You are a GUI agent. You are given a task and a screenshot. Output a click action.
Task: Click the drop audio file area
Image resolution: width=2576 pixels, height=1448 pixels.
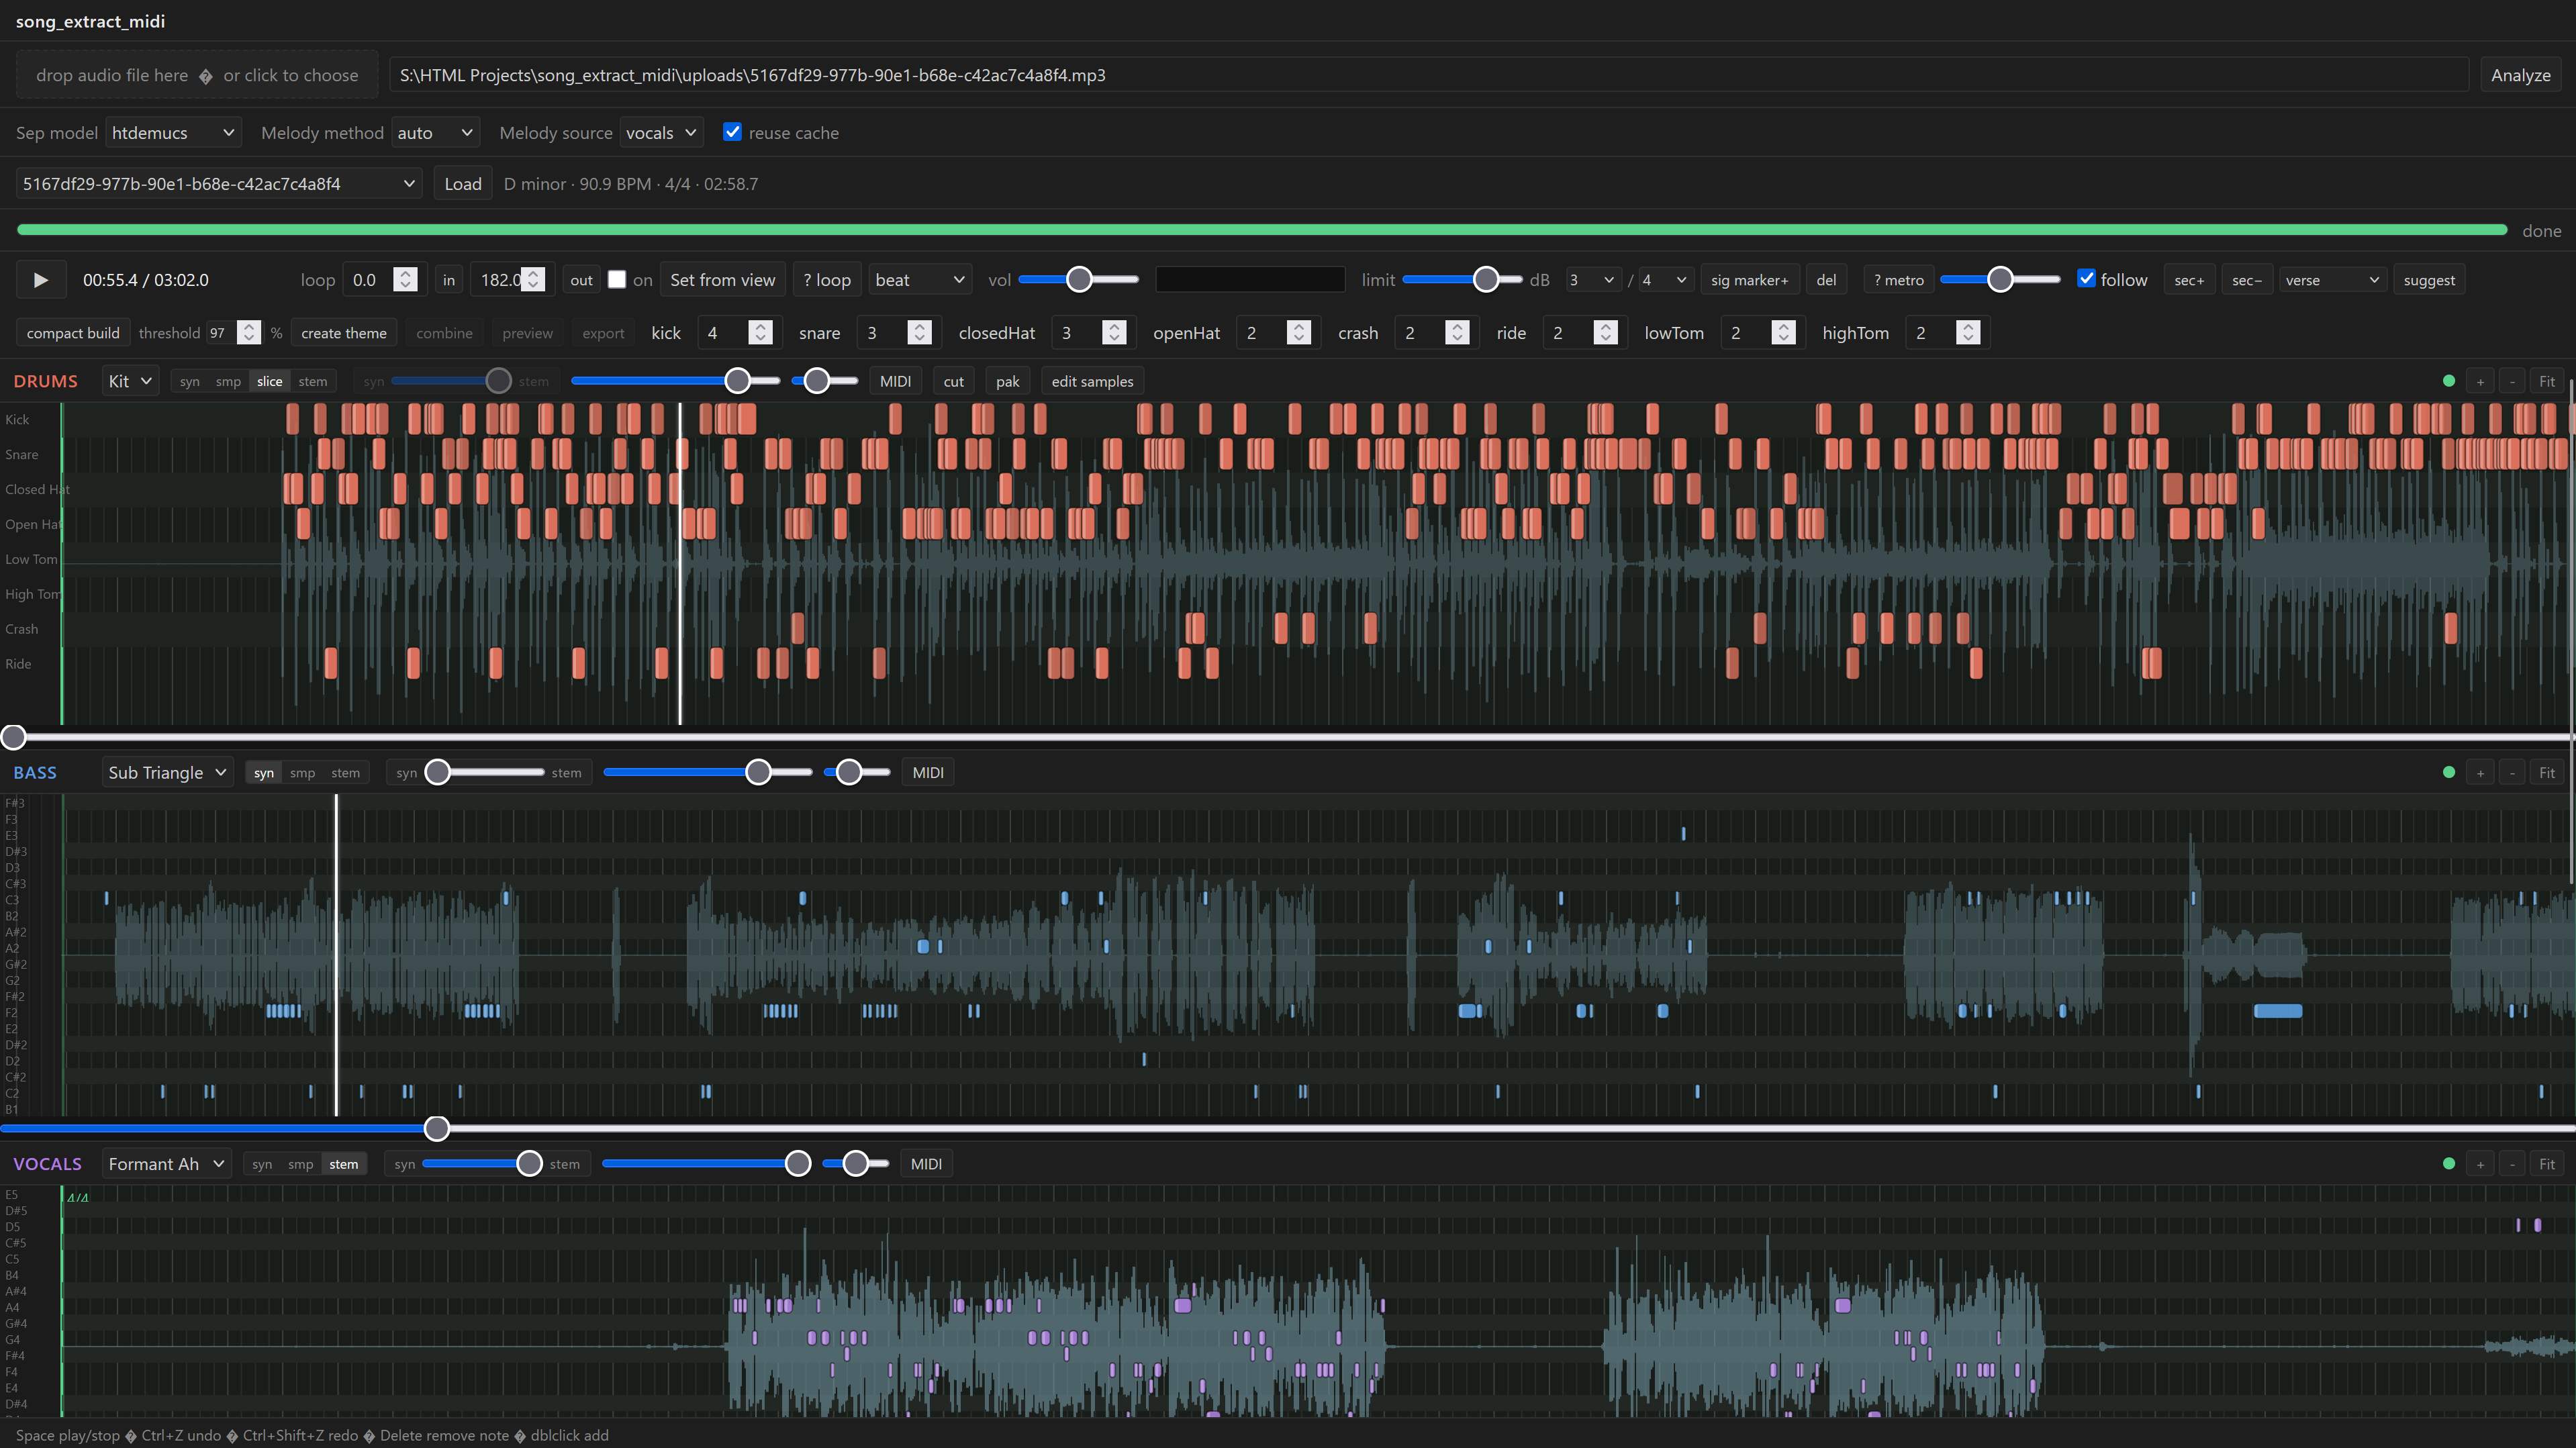click(x=197, y=75)
